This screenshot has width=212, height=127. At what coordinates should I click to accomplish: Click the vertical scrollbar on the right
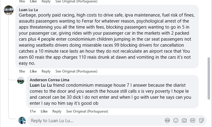tap(209, 78)
